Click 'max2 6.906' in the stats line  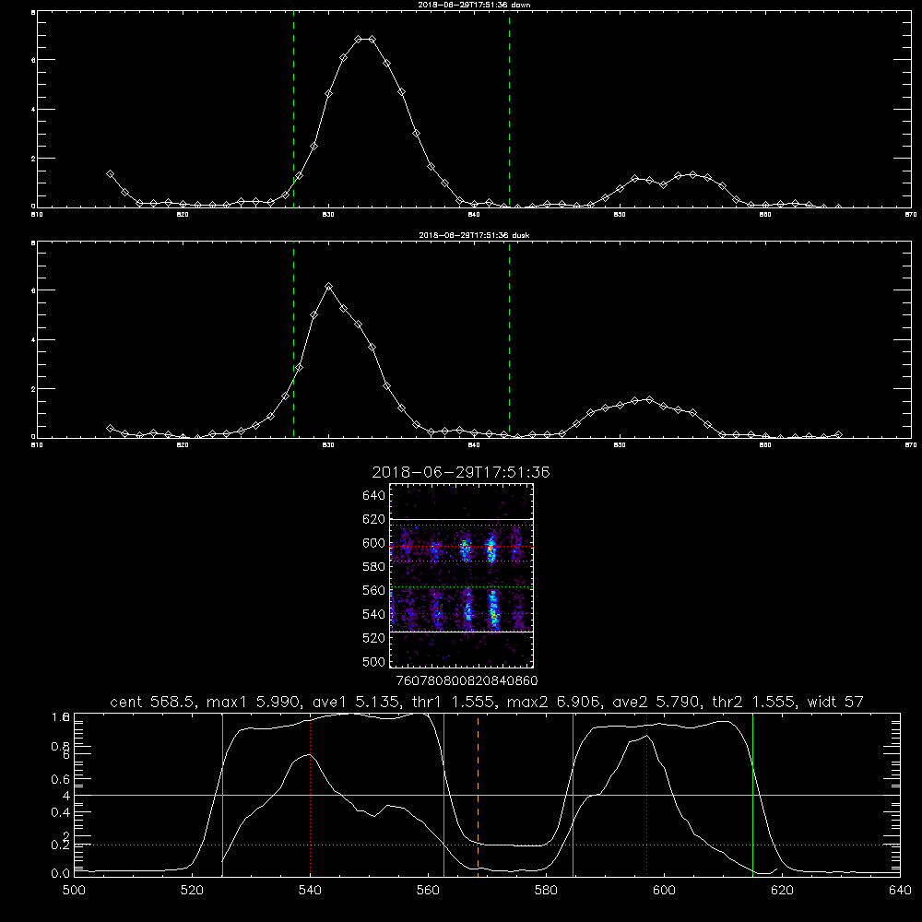554,702
